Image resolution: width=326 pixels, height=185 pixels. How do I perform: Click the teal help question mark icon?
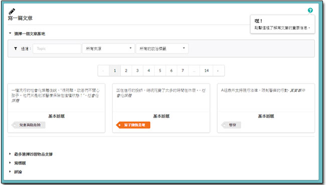click(310, 10)
